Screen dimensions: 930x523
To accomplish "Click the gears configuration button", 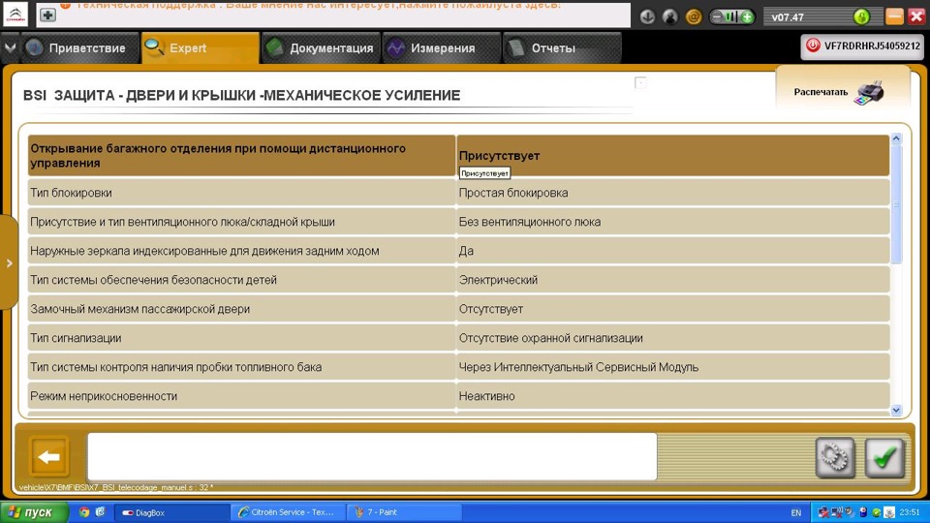I will click(835, 457).
